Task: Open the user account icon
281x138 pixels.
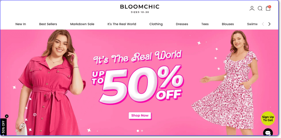Action: tap(252, 8)
